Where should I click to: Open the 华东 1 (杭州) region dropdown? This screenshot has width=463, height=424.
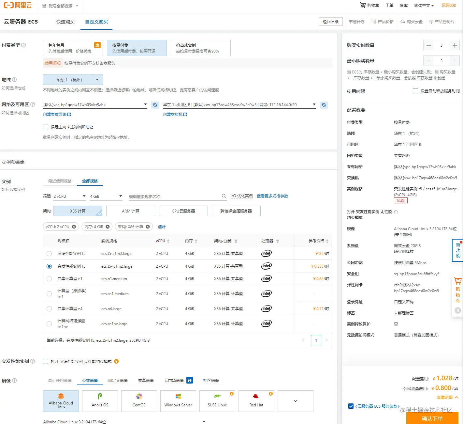(x=73, y=80)
